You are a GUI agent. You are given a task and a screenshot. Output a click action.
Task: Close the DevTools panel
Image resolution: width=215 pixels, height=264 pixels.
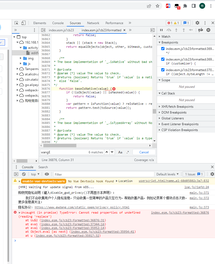tap(213, 23)
